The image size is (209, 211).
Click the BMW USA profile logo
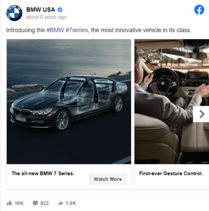14,13
